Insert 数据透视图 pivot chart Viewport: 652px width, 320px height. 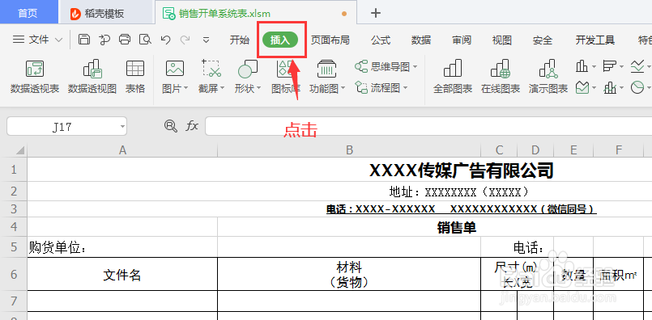(92, 77)
